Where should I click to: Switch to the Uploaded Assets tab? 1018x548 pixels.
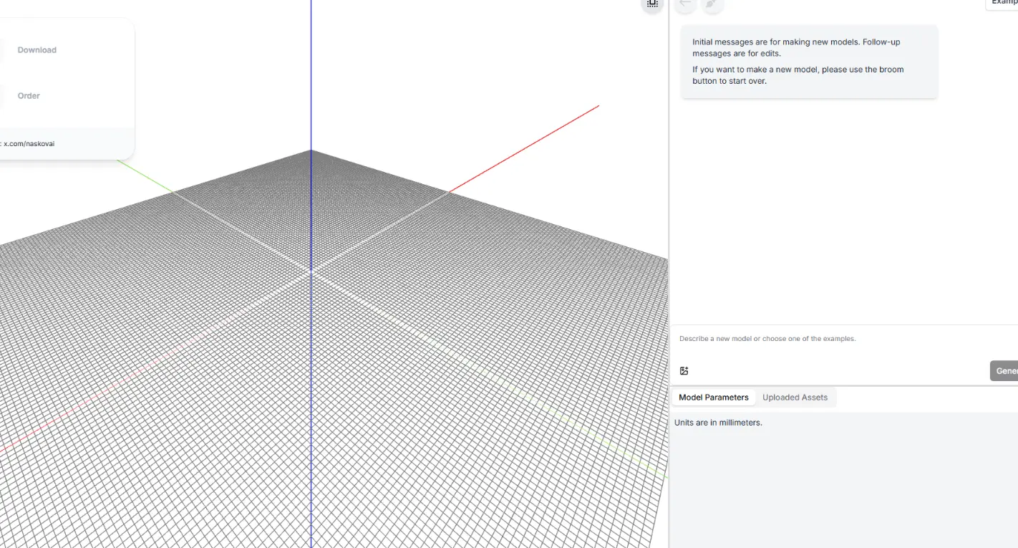(x=795, y=397)
